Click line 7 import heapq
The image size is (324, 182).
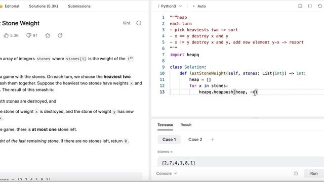[x=184, y=55]
